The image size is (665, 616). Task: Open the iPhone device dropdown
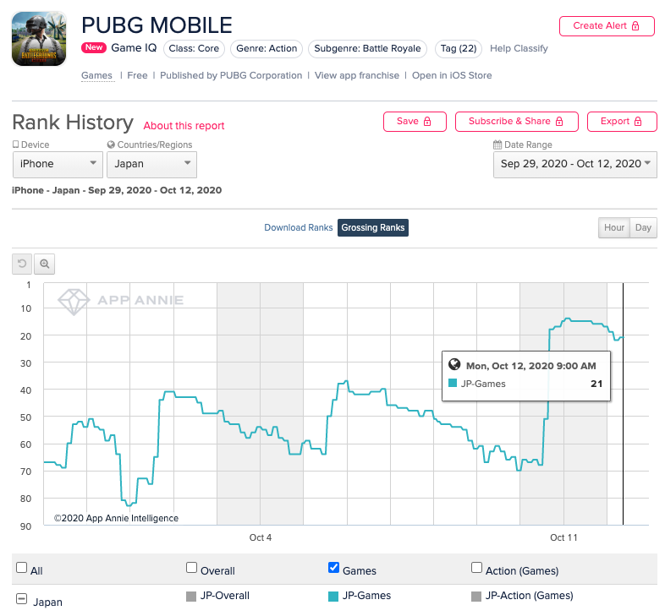coord(58,164)
